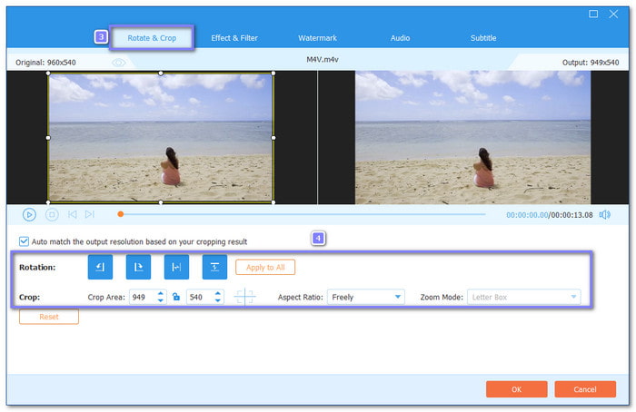Click the crop width input field 949

144,297
